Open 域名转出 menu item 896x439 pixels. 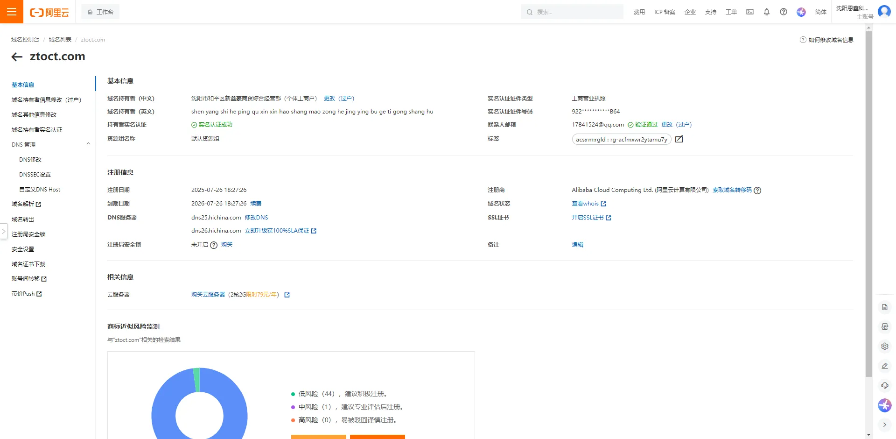(23, 219)
